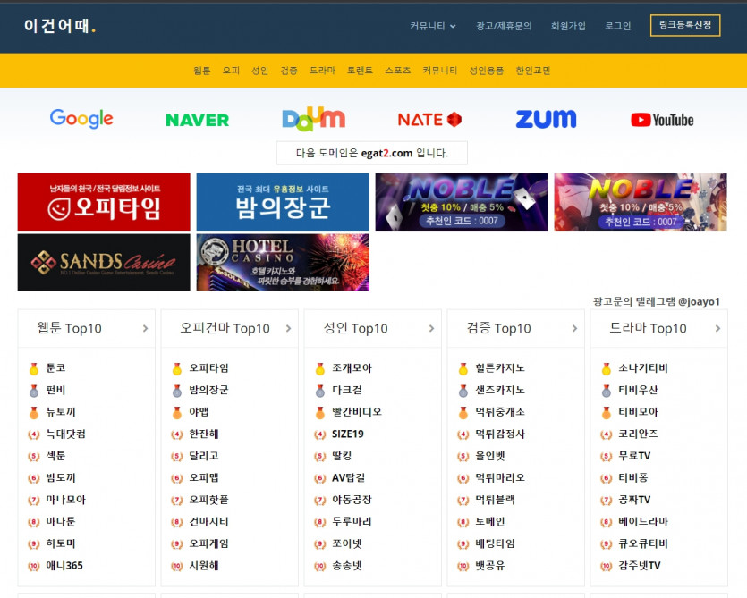Expand the 드라마 Top10 chevron
This screenshot has height=598, width=747.
[x=717, y=329]
